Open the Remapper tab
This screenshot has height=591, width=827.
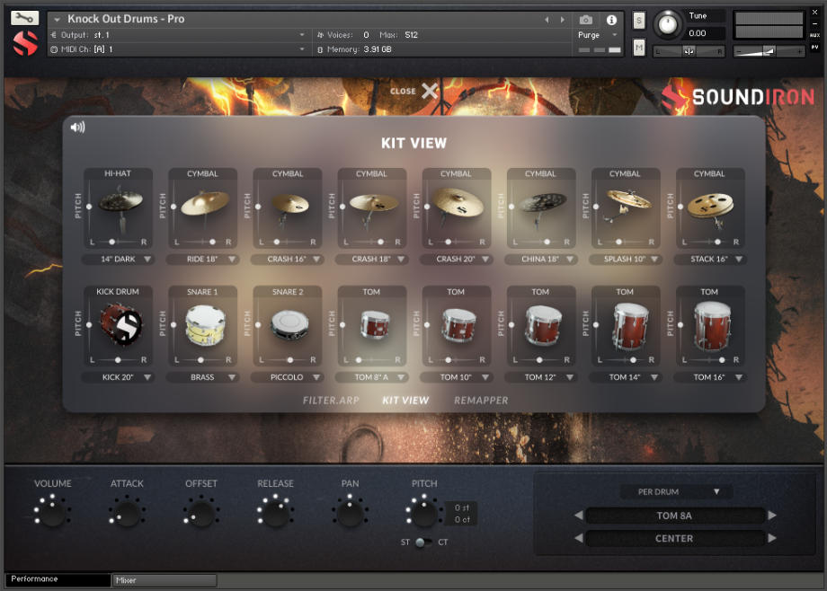coord(481,401)
